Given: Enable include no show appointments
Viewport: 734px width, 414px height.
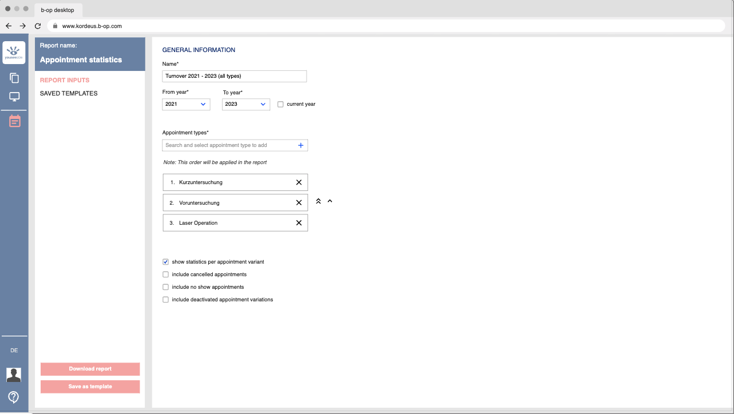Looking at the screenshot, I should coord(166,287).
